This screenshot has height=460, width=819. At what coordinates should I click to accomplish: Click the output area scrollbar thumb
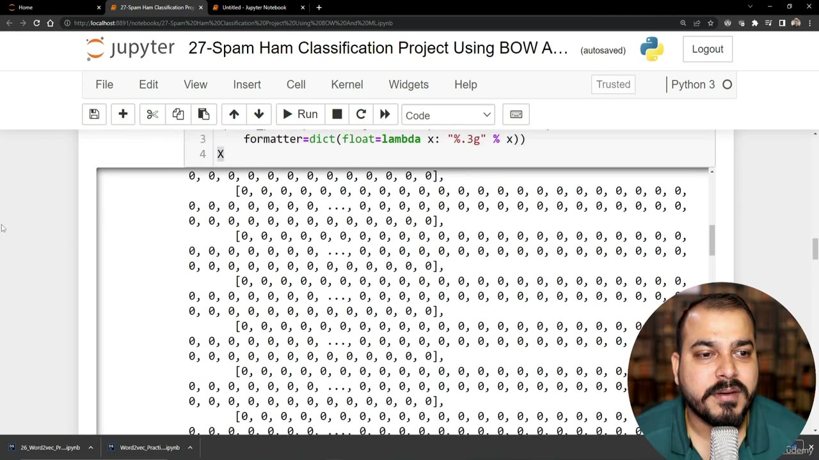point(712,240)
